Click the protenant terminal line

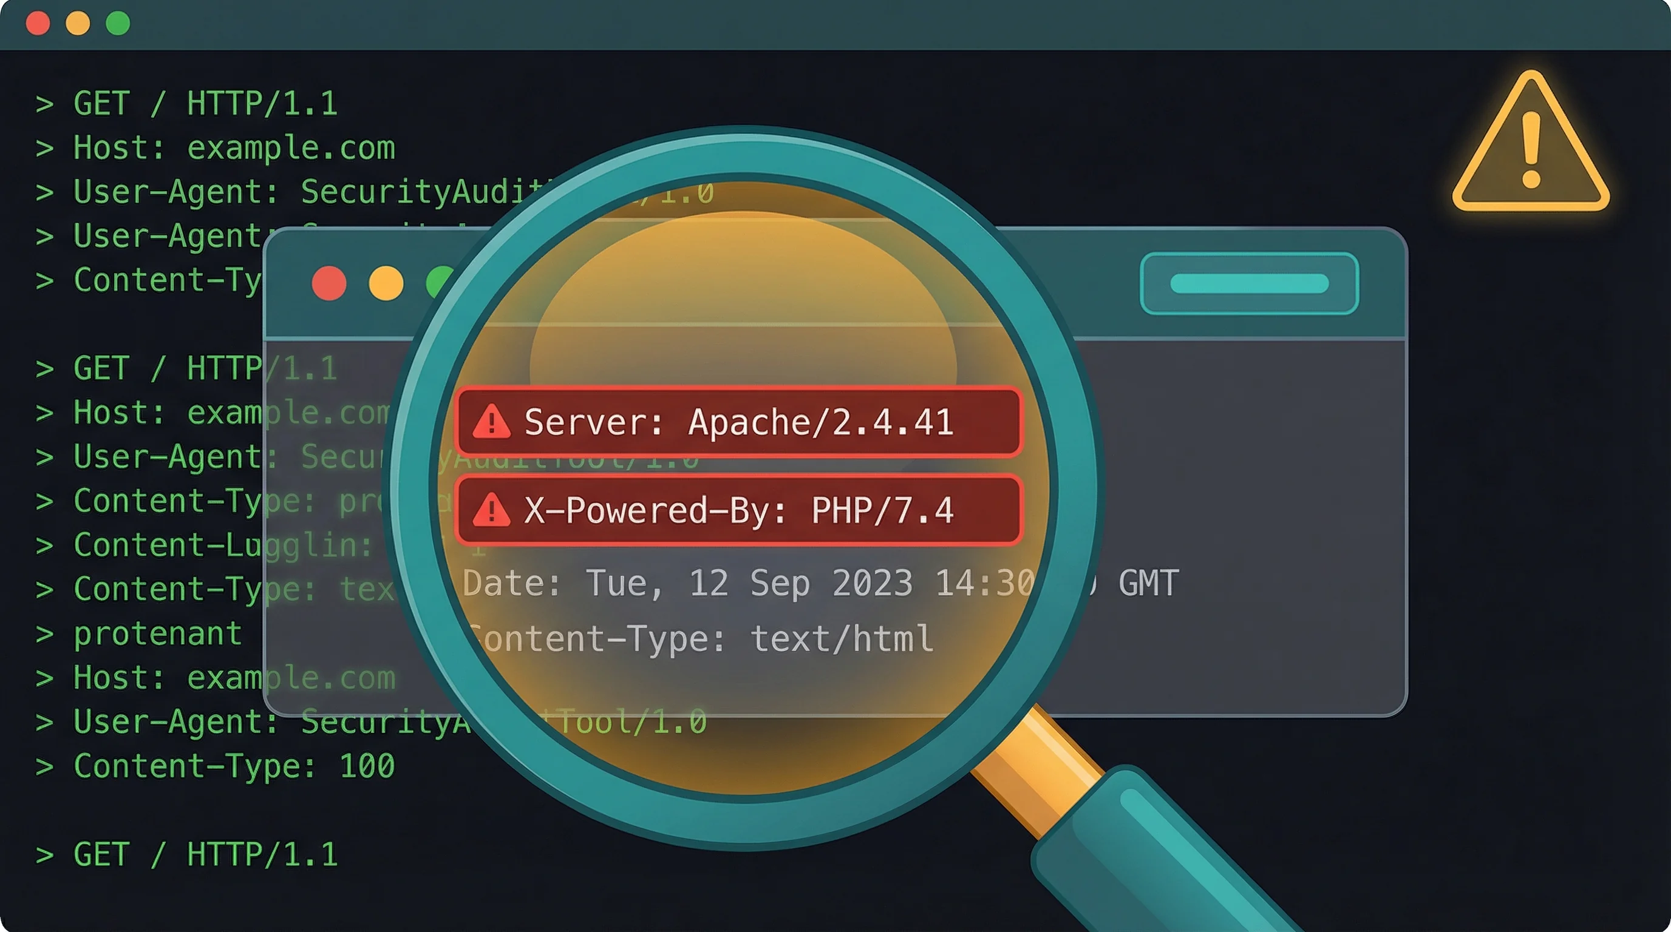[x=139, y=634]
